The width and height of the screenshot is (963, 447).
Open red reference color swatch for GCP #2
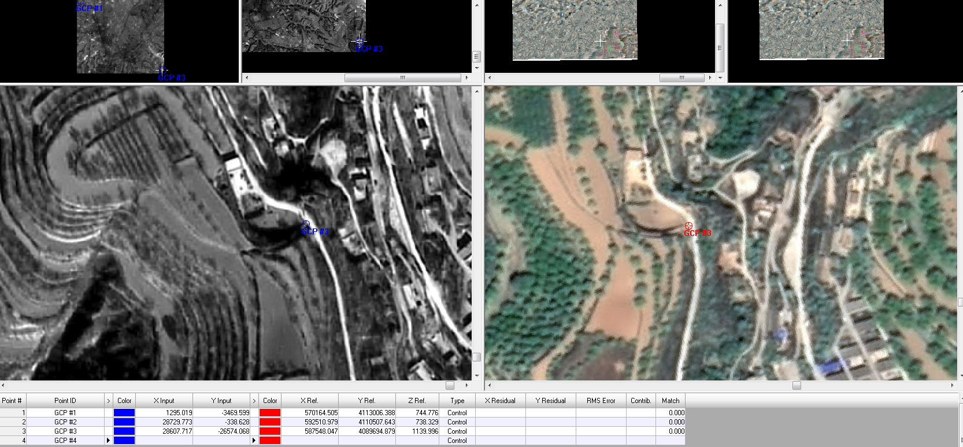pos(270,422)
